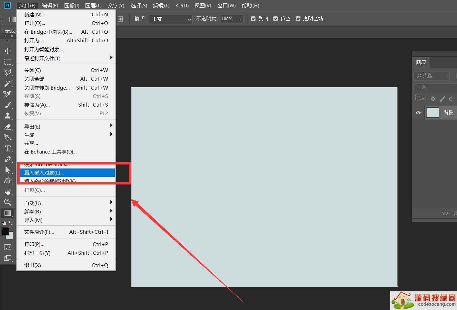Choose 退出(X) menu item
This screenshot has width=457, height=310.
click(66, 265)
